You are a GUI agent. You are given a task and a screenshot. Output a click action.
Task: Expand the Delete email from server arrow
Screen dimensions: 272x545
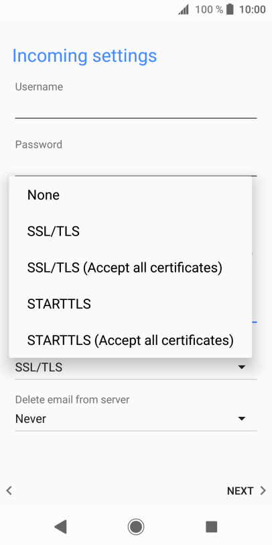coord(241,419)
